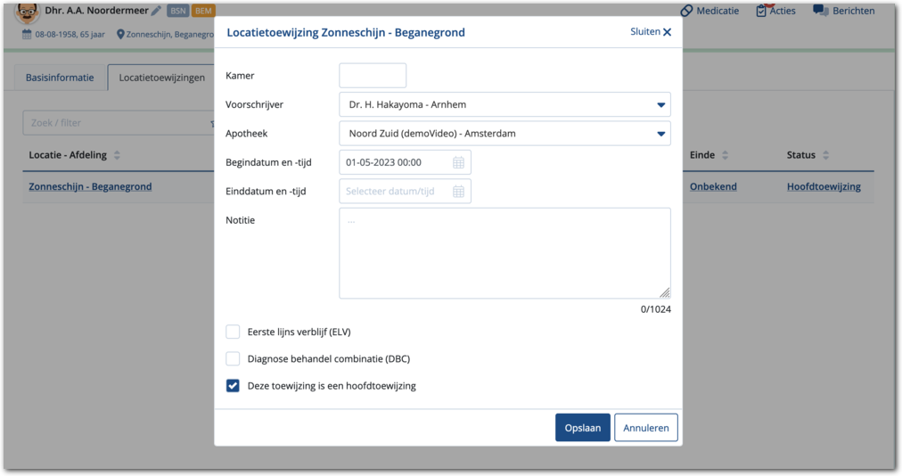Click into the Kamer input field
902x476 pixels.
pos(373,76)
